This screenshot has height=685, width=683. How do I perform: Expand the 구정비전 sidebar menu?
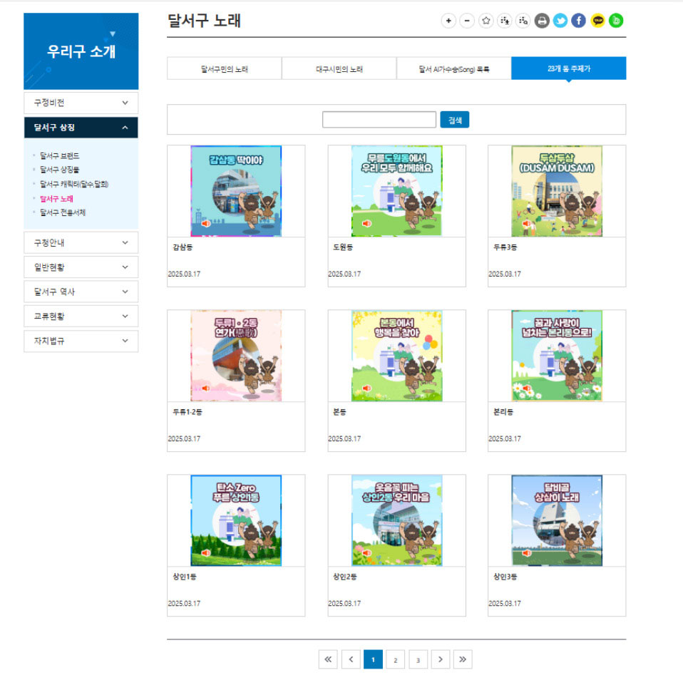click(x=81, y=103)
